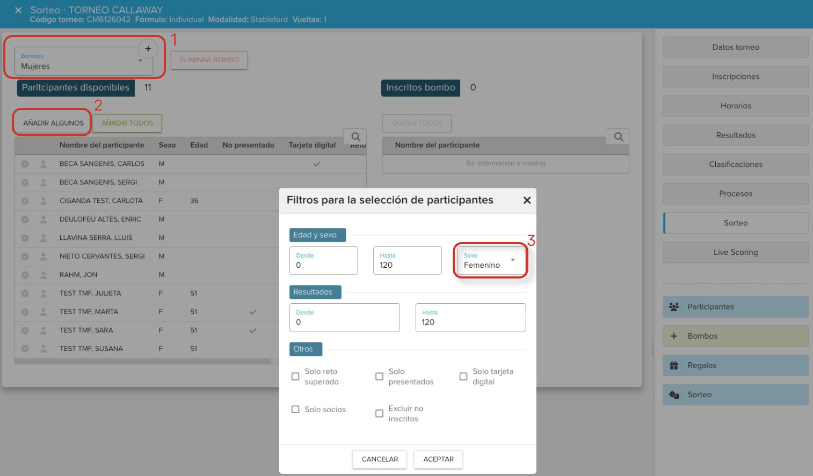Toggle Solo tarjeta digital checkbox
The image size is (813, 476).
tap(463, 377)
